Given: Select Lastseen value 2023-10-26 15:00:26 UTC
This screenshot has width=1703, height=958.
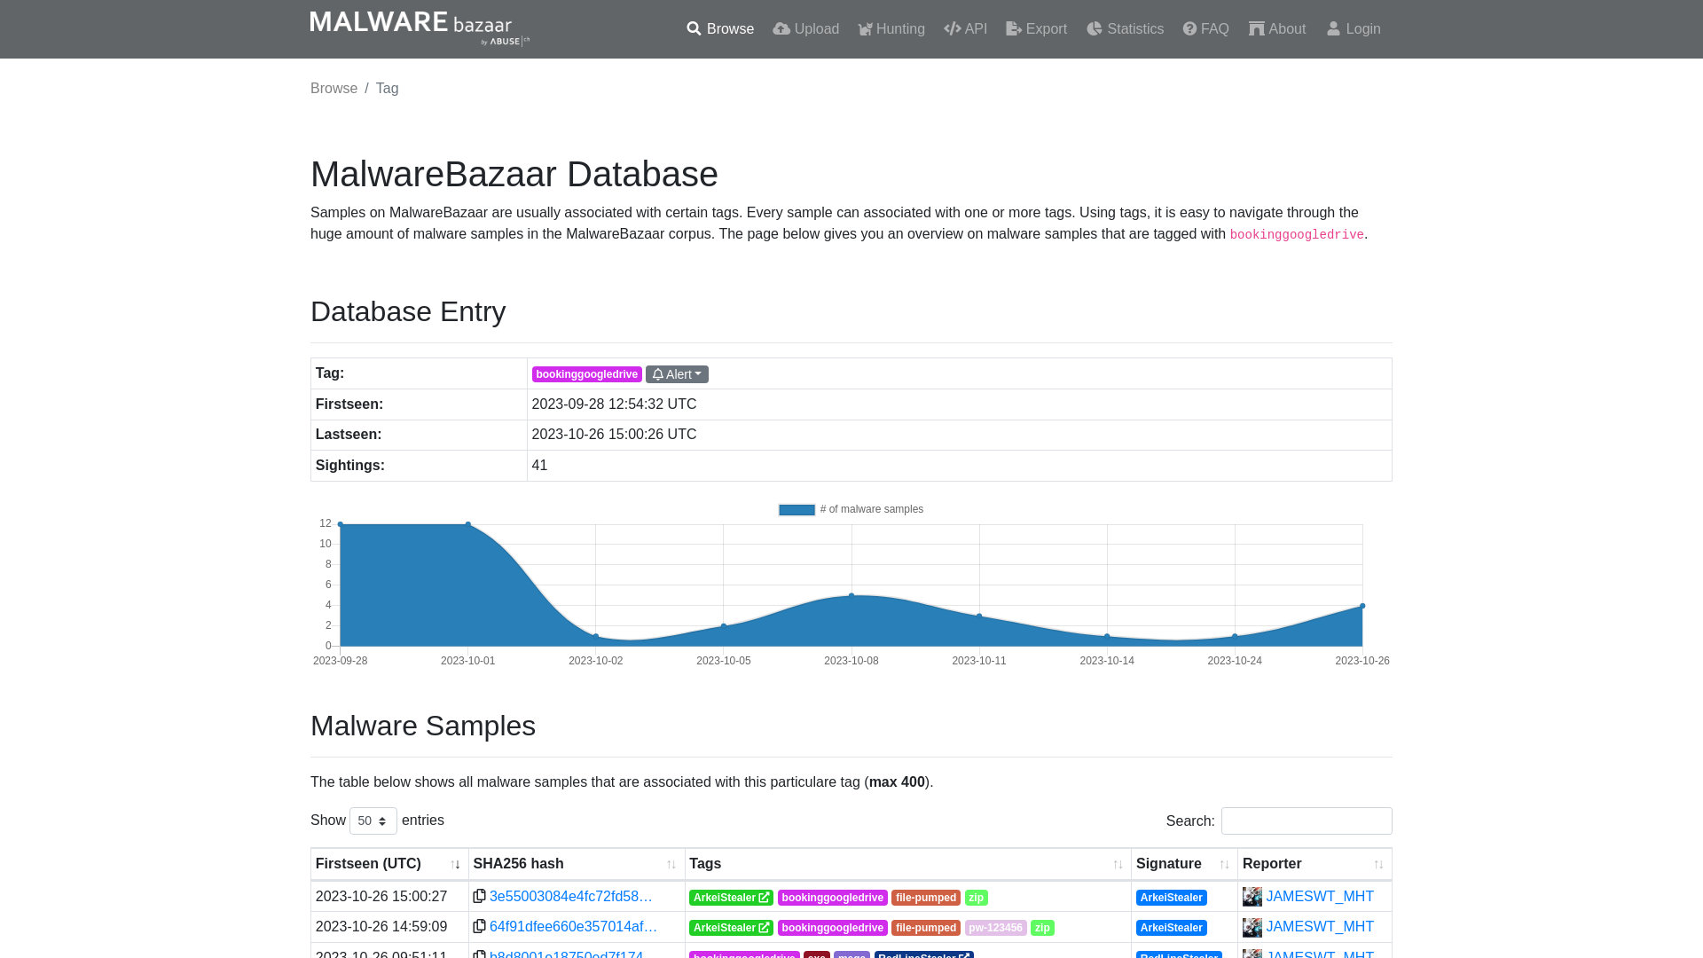Looking at the screenshot, I should pyautogui.click(x=614, y=435).
